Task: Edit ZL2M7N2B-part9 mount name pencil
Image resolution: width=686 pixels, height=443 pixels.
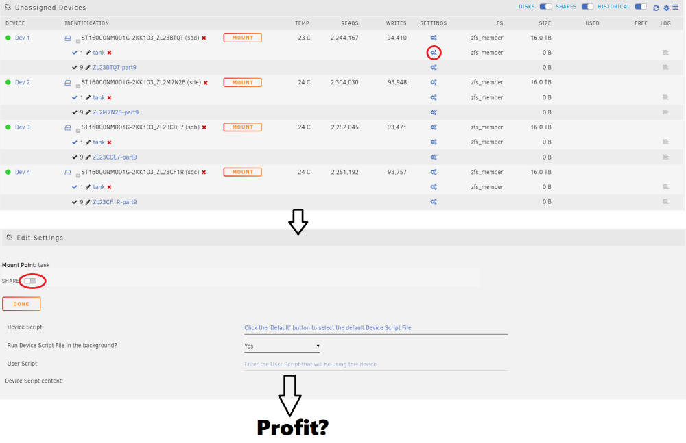Action: (x=88, y=113)
